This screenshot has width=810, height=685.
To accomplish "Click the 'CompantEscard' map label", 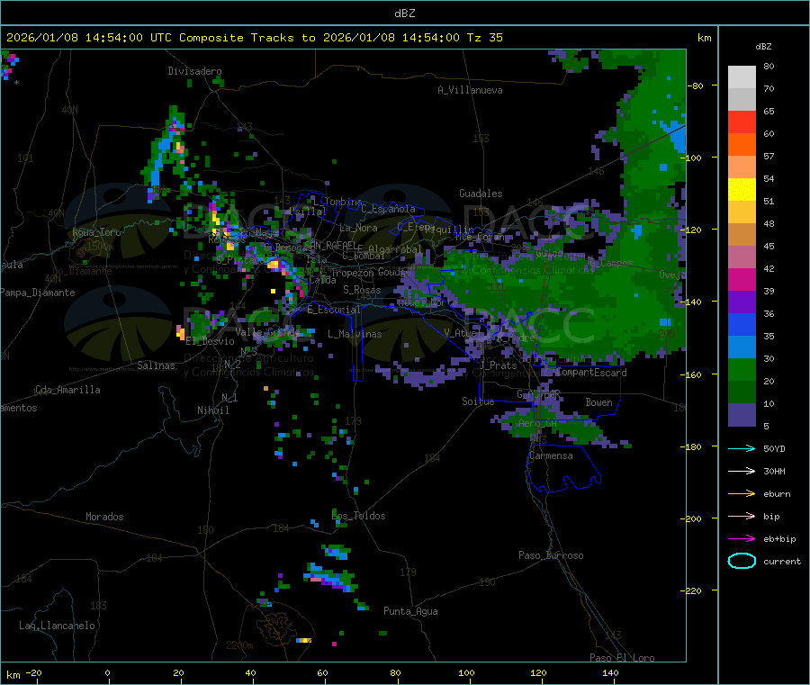I will coord(592,373).
